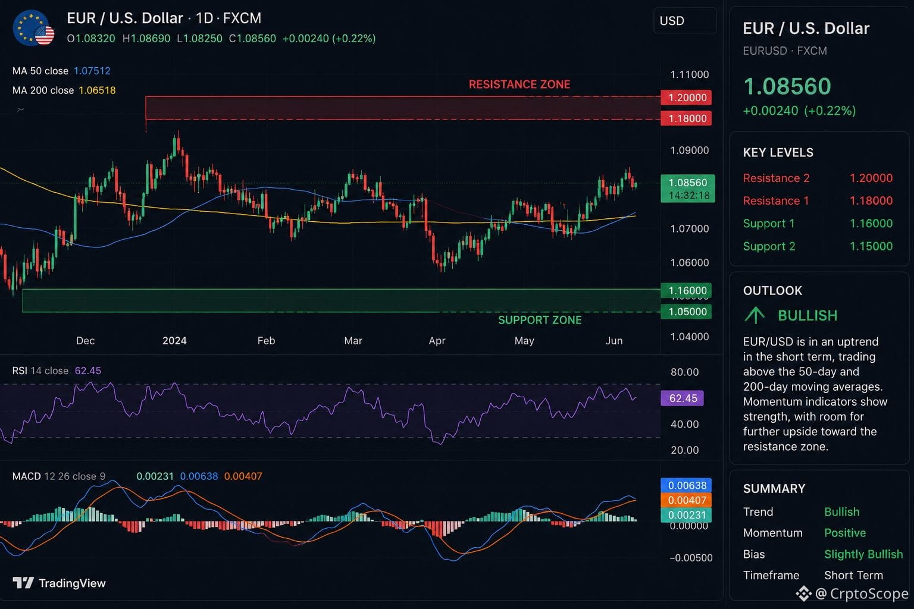This screenshot has width=914, height=609.
Task: Click the 1.11000 price axis label
Action: pos(690,74)
